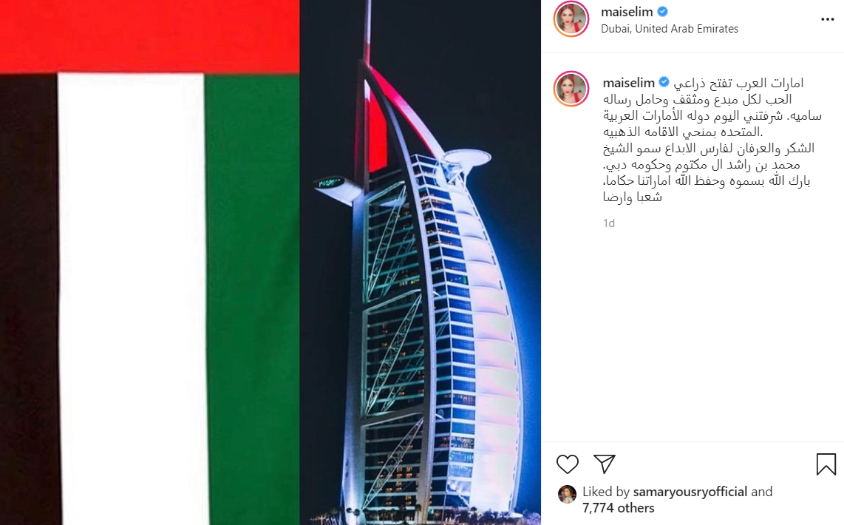This screenshot has width=844, height=525.
Task: Click the UAE flag portion of image
Action: click(x=149, y=262)
